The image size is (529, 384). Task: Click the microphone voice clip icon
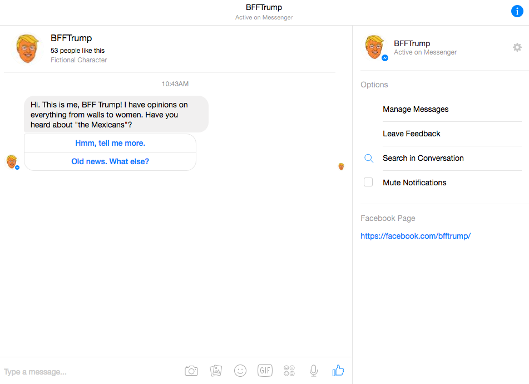coord(313,371)
